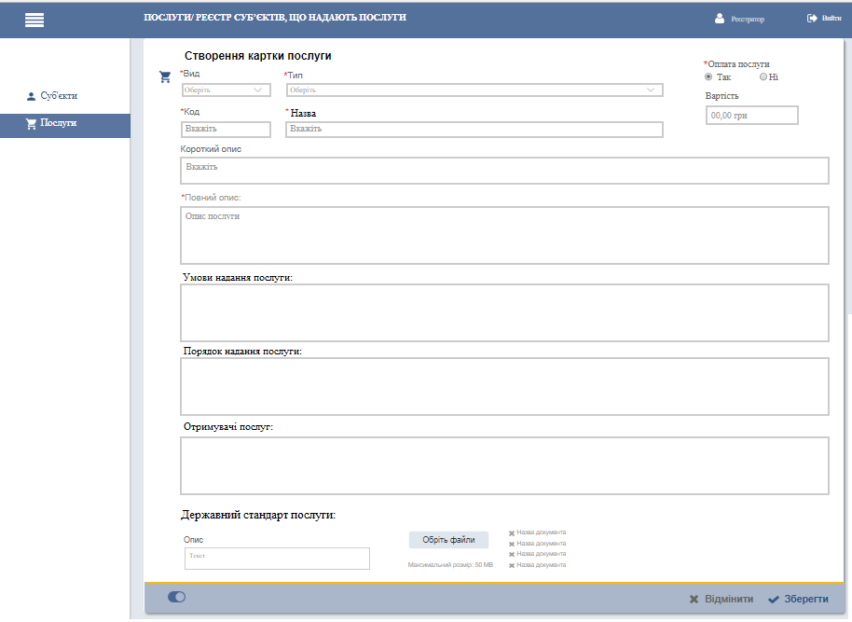Open the hamburger menu icon

coord(34,20)
